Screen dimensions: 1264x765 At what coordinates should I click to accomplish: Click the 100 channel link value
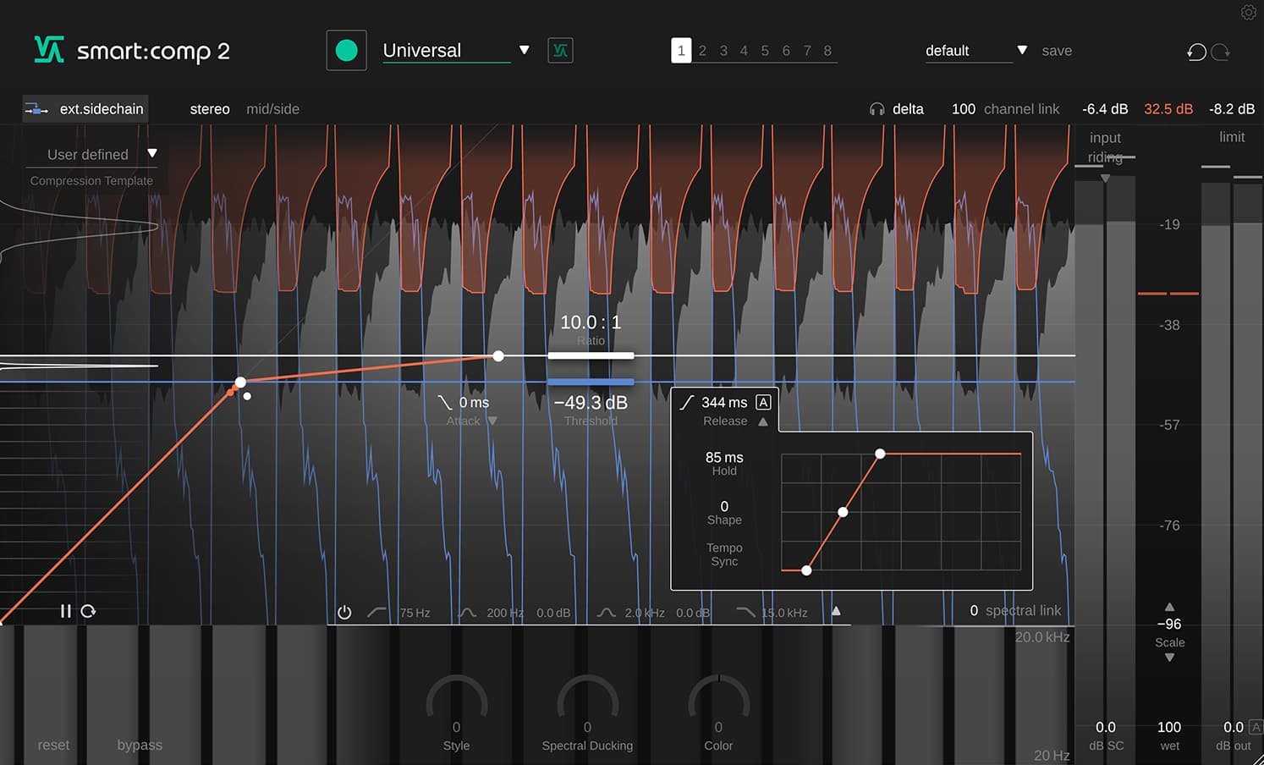964,109
